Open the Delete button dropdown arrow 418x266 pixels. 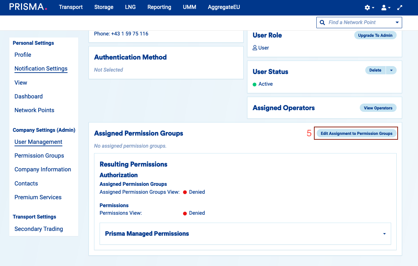(x=391, y=70)
